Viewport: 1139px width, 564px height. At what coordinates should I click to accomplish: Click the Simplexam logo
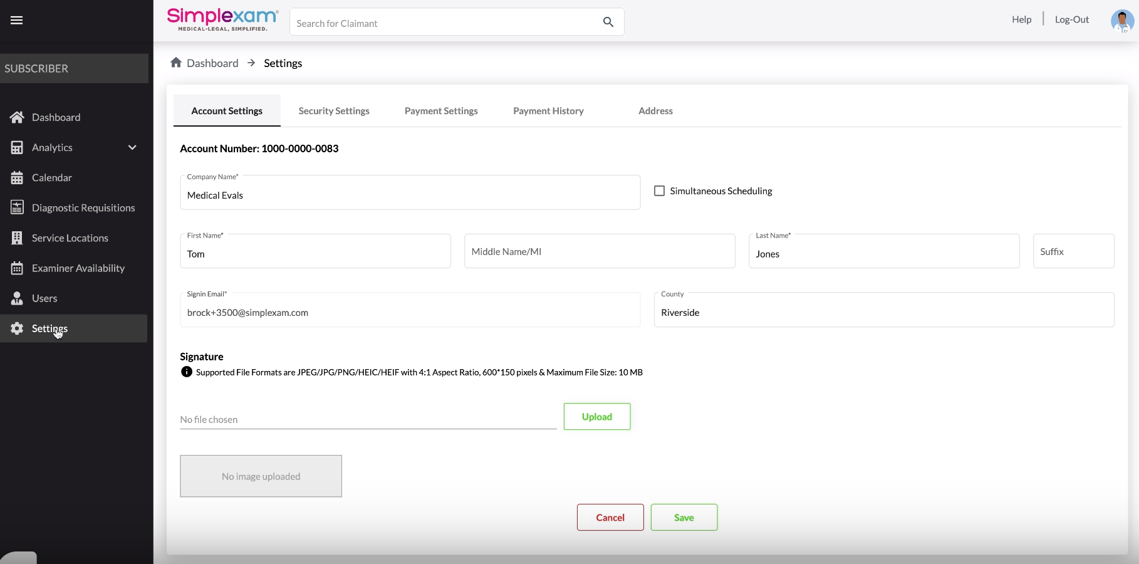222,19
